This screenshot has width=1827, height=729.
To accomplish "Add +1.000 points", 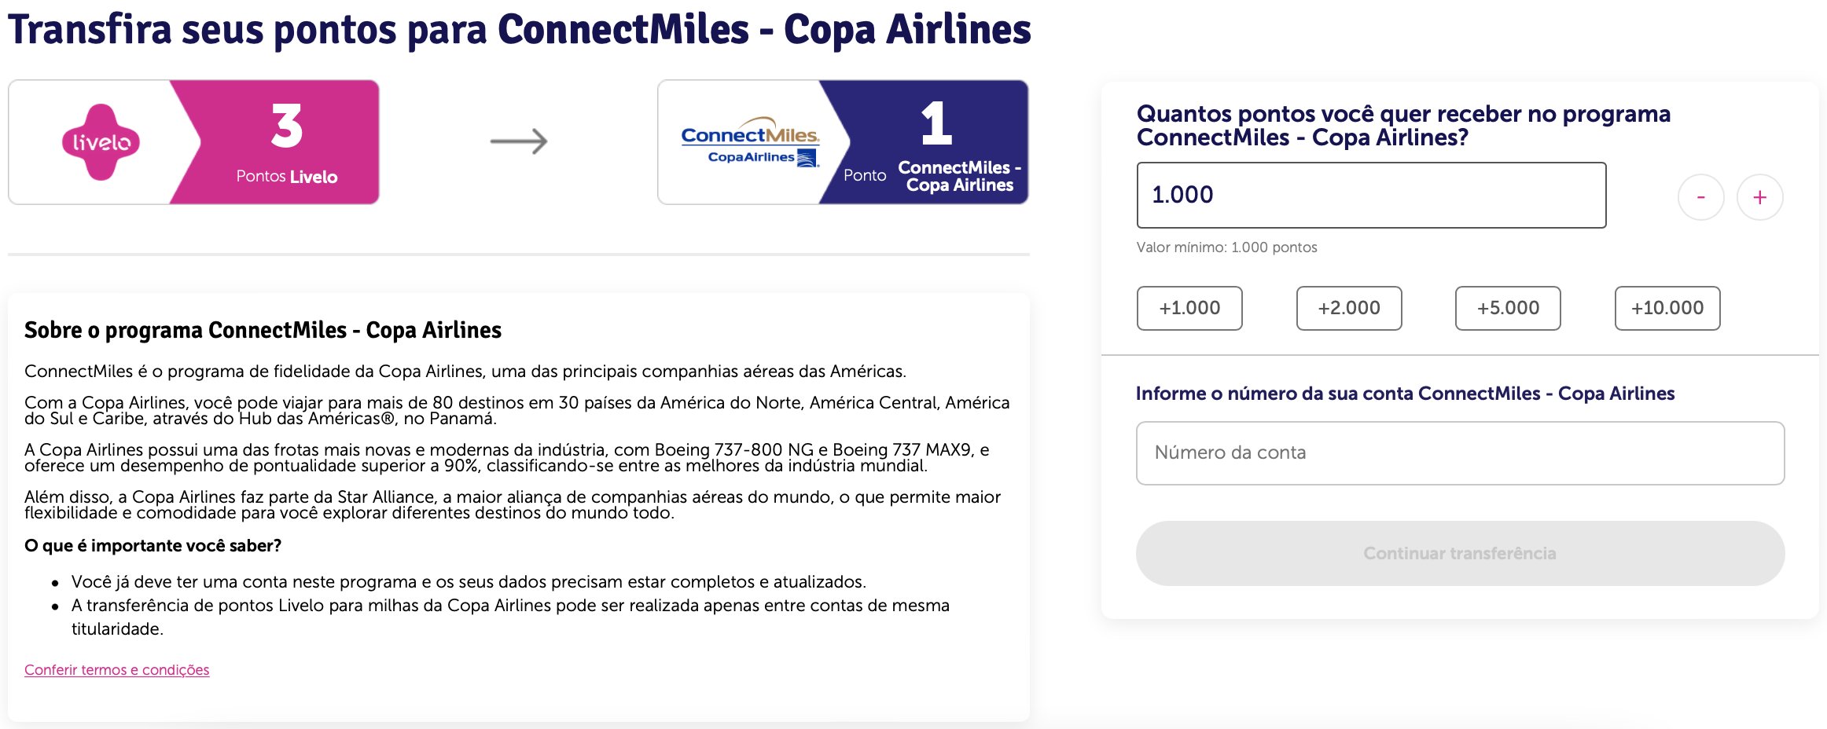I will click(x=1189, y=308).
